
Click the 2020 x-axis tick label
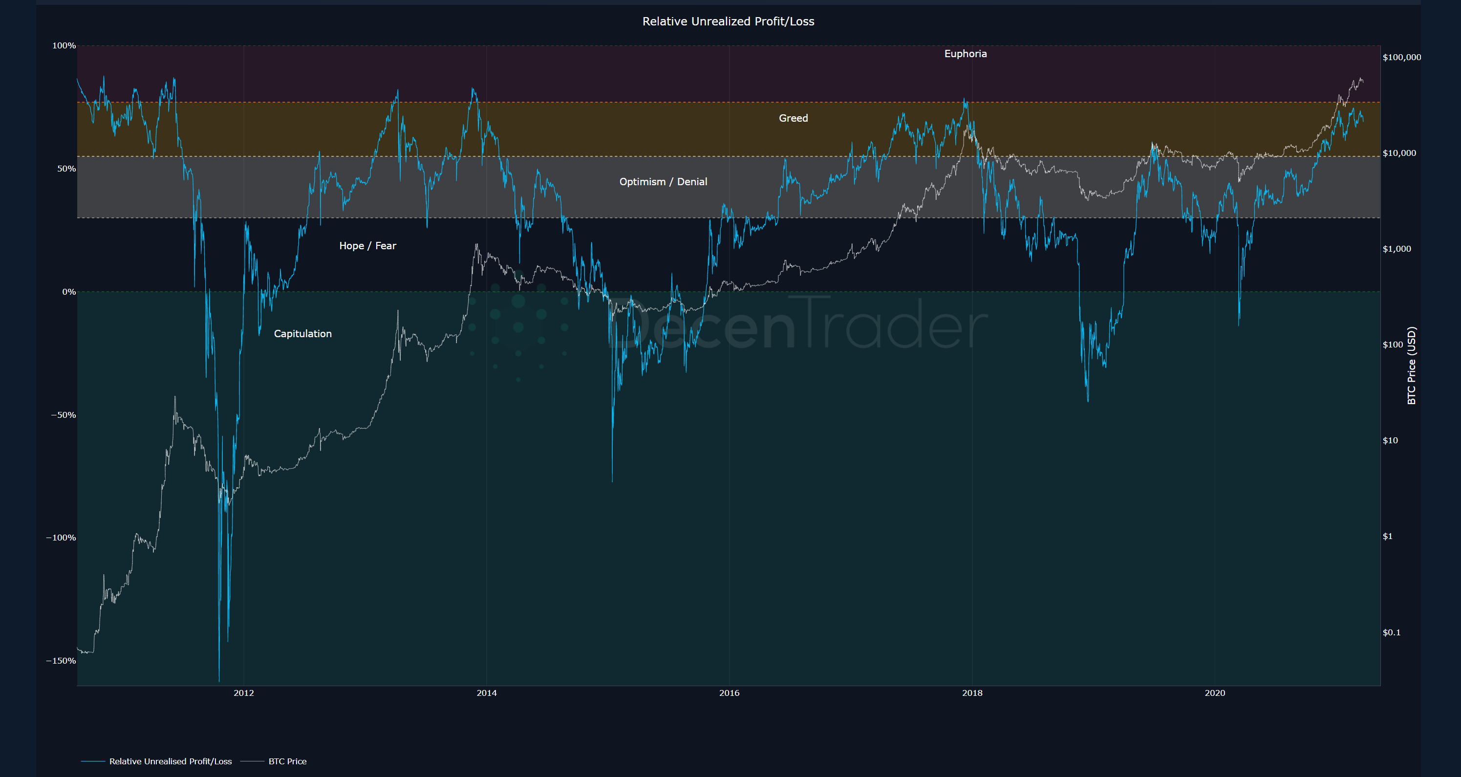click(x=1214, y=692)
